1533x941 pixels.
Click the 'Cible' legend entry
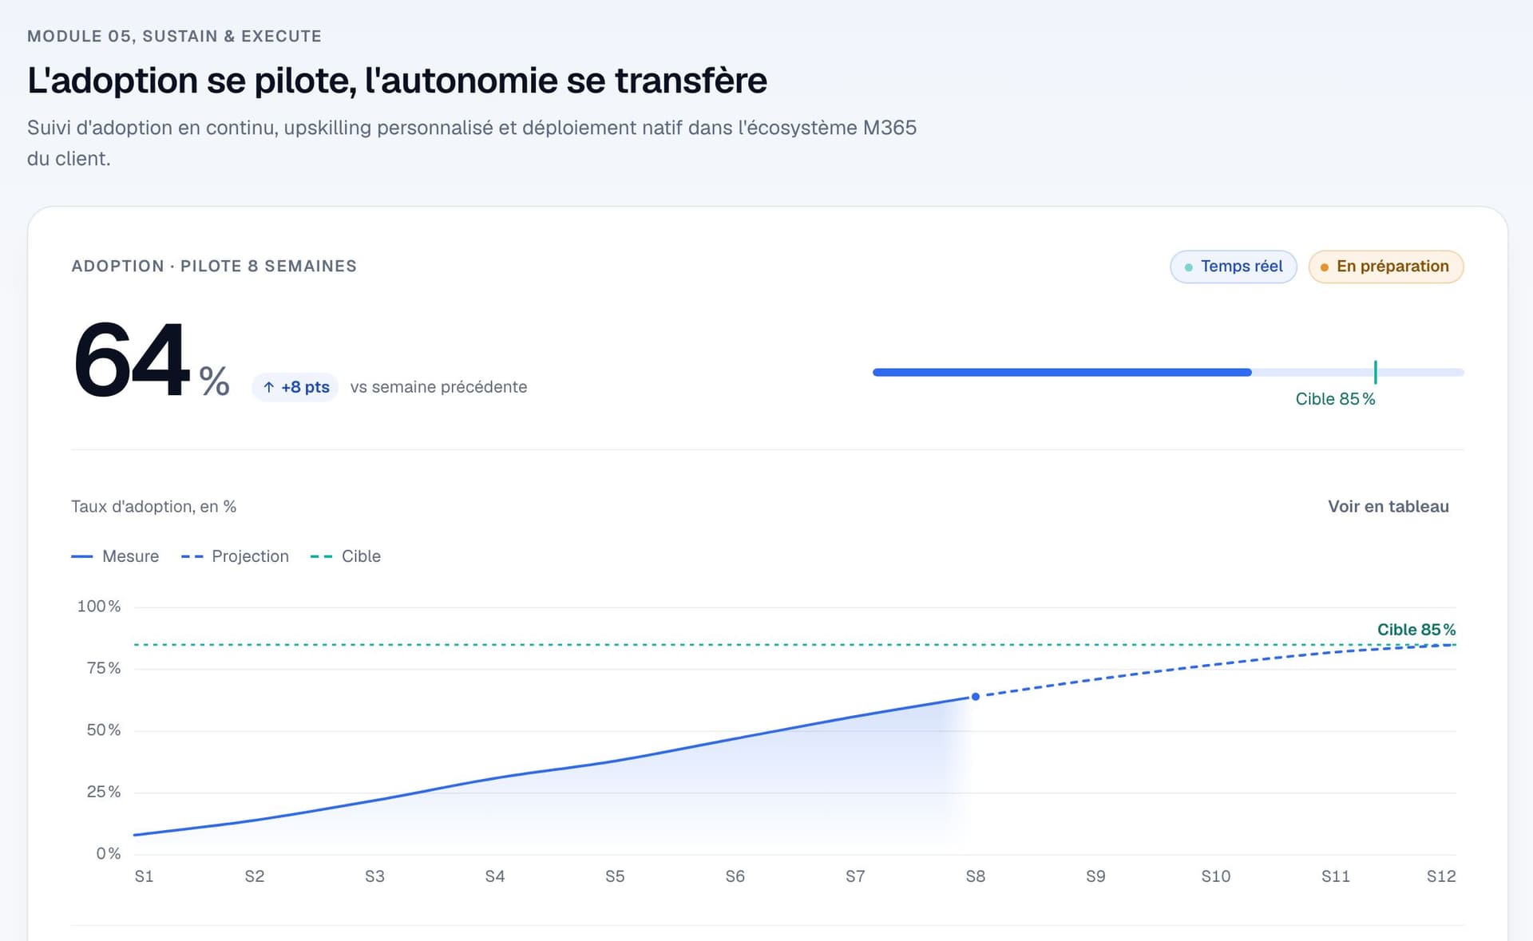coord(345,556)
